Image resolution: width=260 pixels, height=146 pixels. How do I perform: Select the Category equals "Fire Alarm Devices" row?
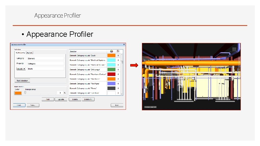(95, 74)
